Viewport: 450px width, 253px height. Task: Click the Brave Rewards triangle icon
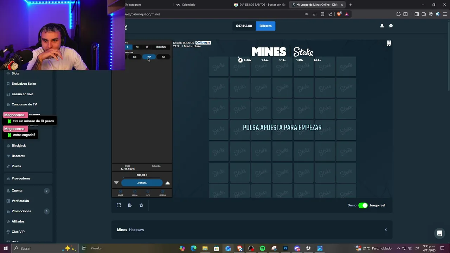[x=347, y=14]
